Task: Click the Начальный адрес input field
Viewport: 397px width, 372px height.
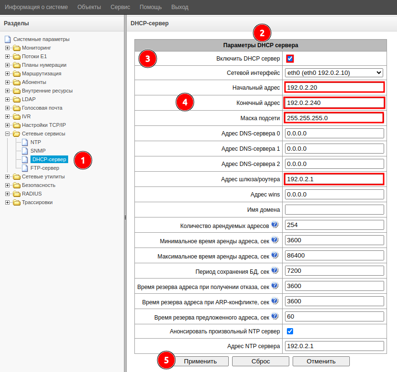Action: click(x=334, y=87)
